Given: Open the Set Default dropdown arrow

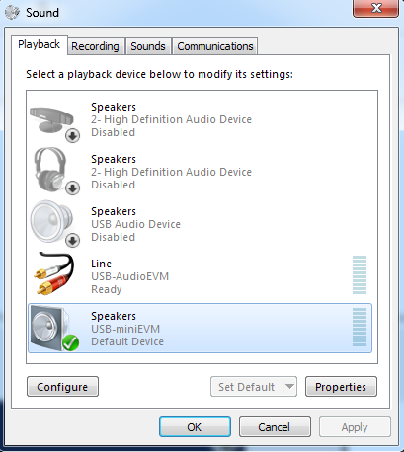Looking at the screenshot, I should click(289, 386).
